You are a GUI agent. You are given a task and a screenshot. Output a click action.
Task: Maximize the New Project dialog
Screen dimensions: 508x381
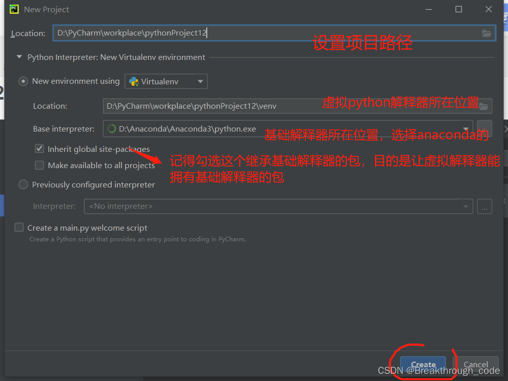pos(458,9)
